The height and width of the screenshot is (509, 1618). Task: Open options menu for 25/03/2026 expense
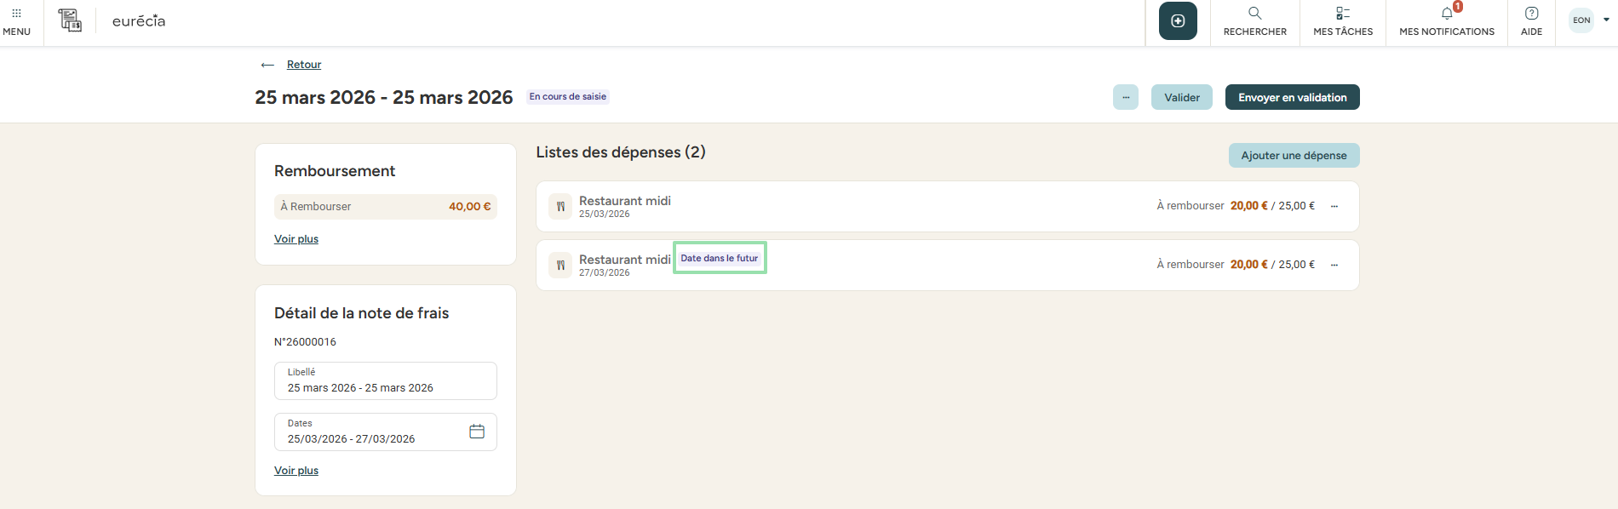[x=1334, y=206]
